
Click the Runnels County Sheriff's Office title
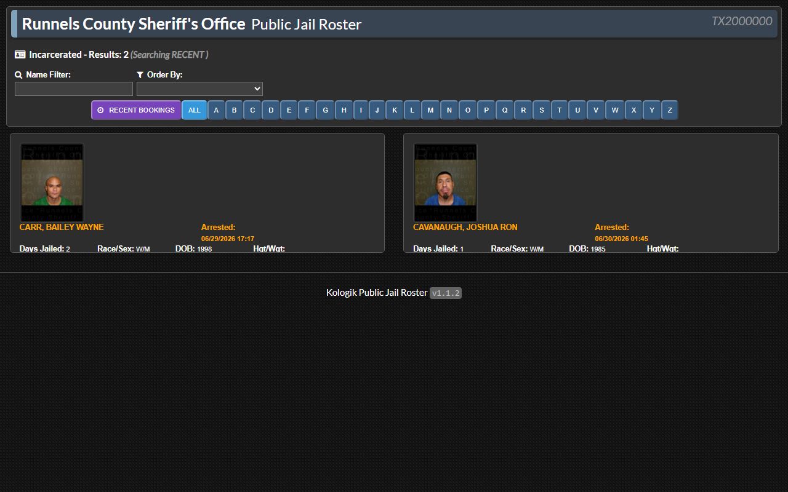pyautogui.click(x=134, y=24)
